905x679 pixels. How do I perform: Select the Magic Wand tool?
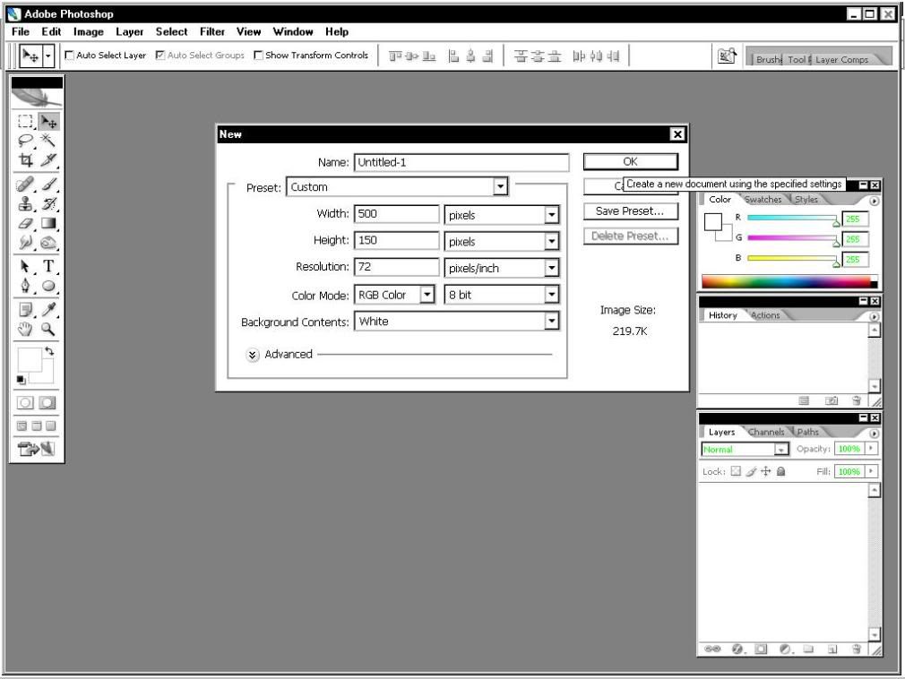48,140
